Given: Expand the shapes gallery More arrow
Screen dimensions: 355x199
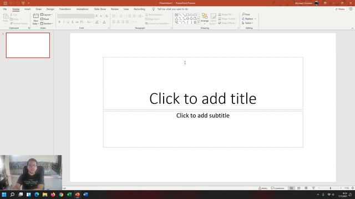Looking at the screenshot, I should (x=199, y=22).
